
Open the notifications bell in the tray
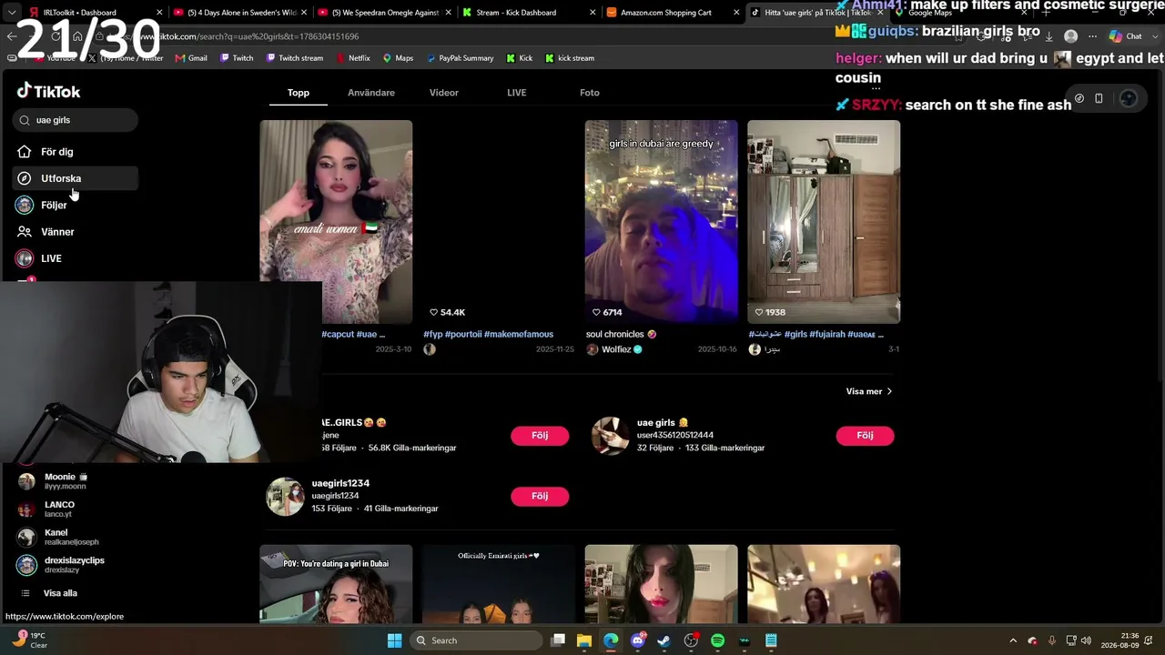click(x=1150, y=640)
